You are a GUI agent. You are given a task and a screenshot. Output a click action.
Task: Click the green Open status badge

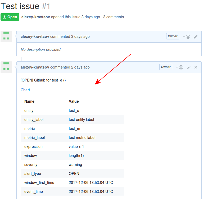pyautogui.click(x=10, y=17)
